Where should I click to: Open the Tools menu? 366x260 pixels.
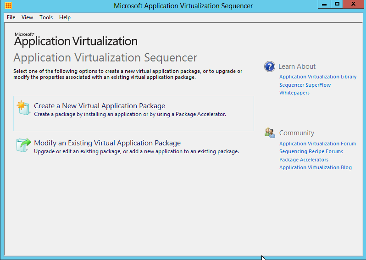[x=46, y=17]
